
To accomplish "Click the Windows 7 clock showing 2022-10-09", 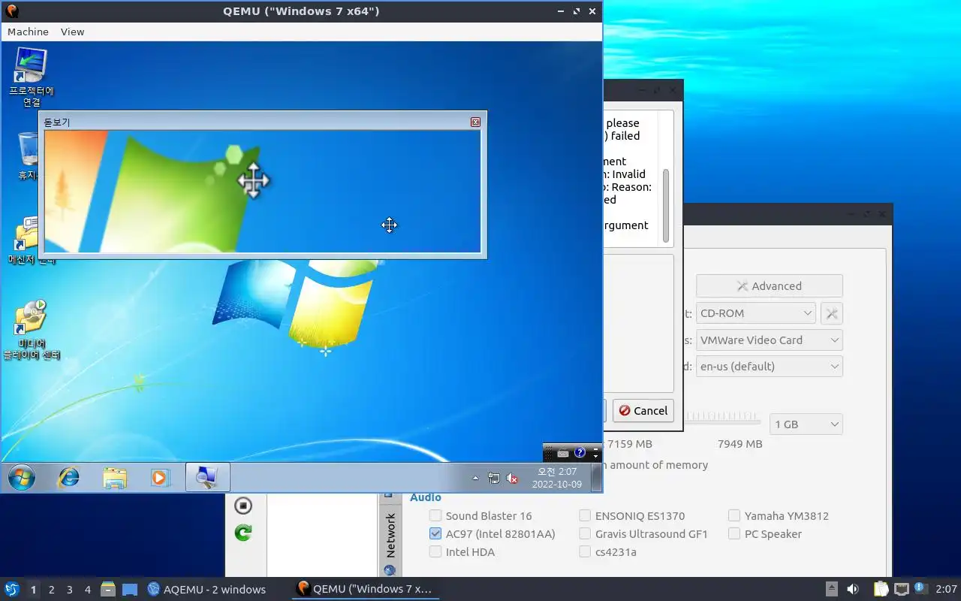I will click(557, 478).
